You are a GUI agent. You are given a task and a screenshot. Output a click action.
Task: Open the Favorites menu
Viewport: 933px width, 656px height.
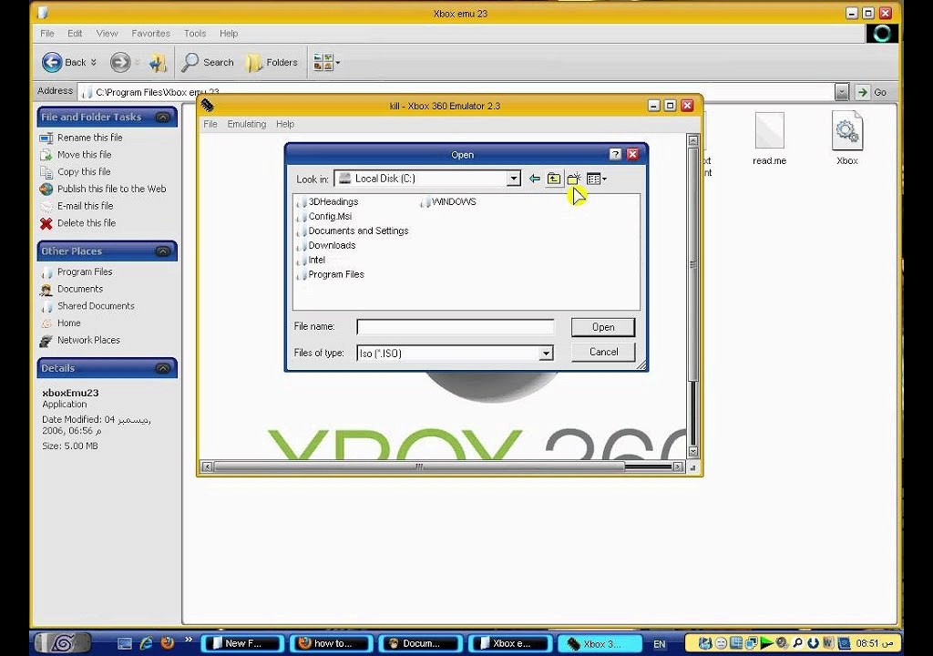[x=150, y=34]
